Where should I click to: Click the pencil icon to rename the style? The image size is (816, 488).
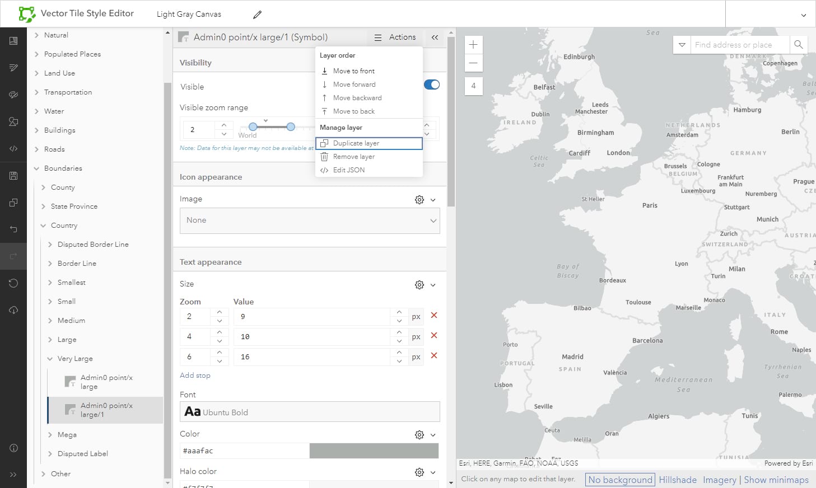click(257, 15)
